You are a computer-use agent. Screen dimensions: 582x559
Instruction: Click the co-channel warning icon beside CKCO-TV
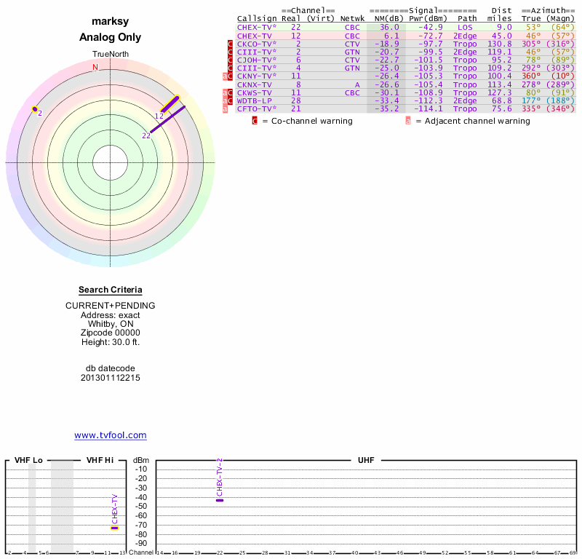231,44
